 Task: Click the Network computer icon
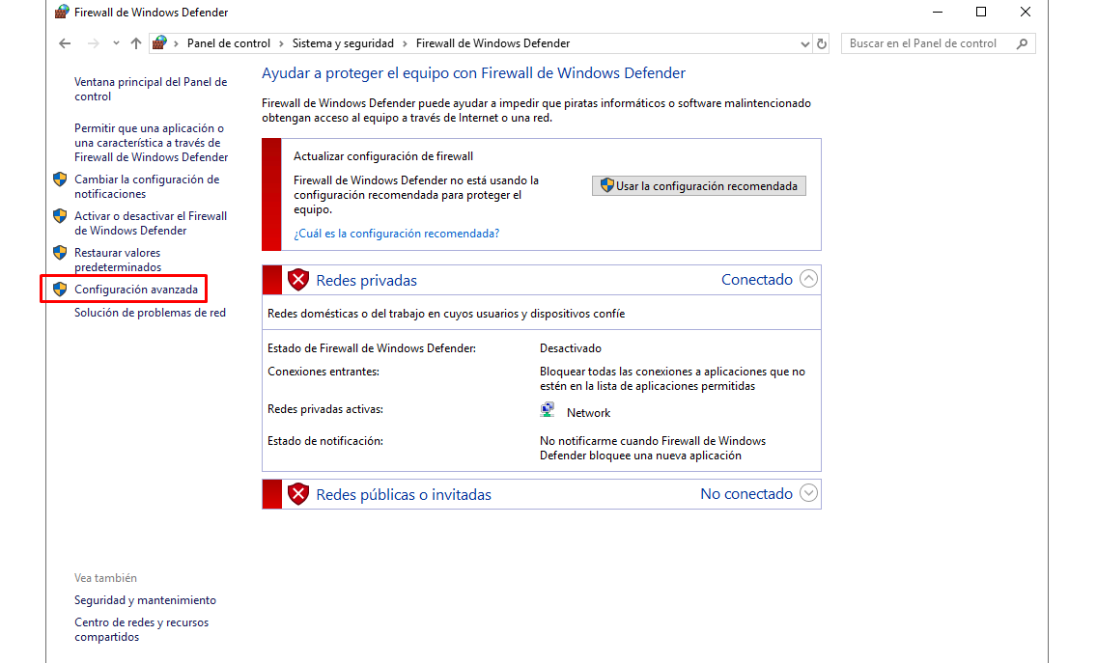[x=548, y=410]
